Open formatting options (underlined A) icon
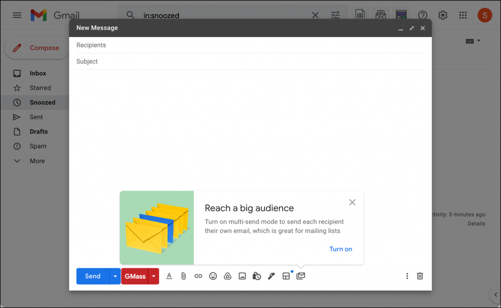This screenshot has width=501, height=308. coord(169,276)
